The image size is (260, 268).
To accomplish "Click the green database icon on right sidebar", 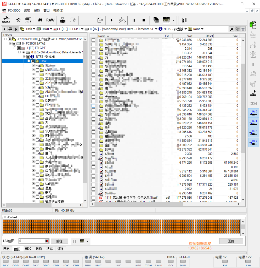I will coord(253,25).
